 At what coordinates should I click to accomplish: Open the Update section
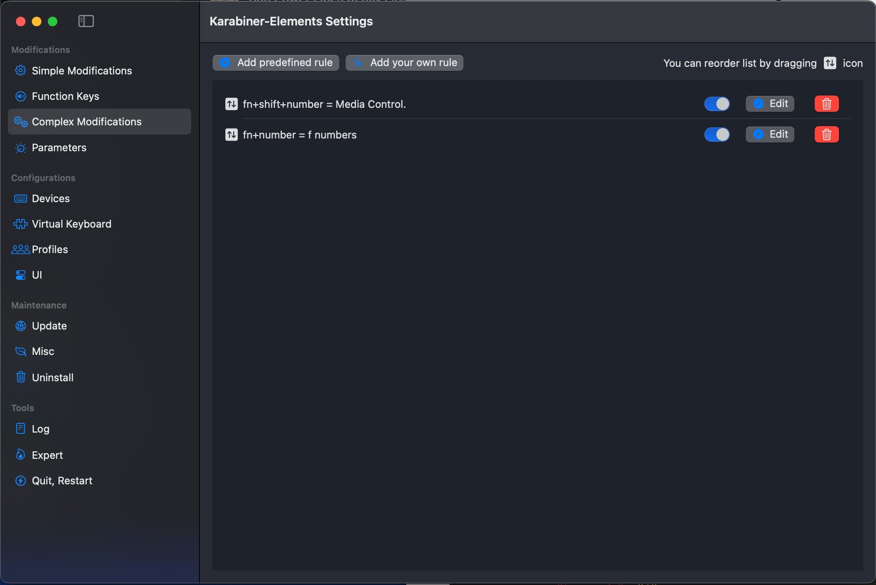[x=100, y=326]
